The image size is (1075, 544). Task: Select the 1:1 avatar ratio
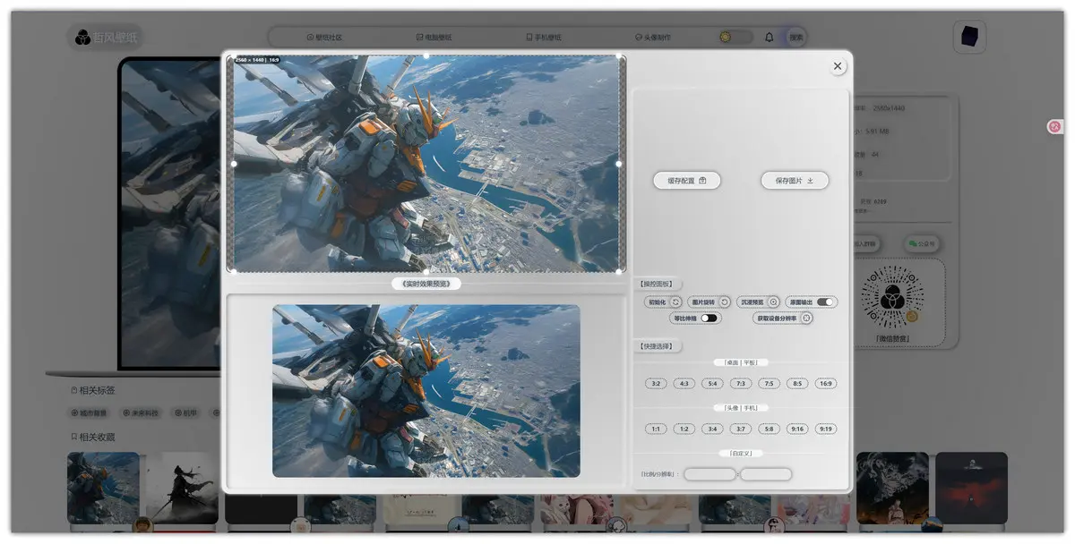(x=656, y=429)
